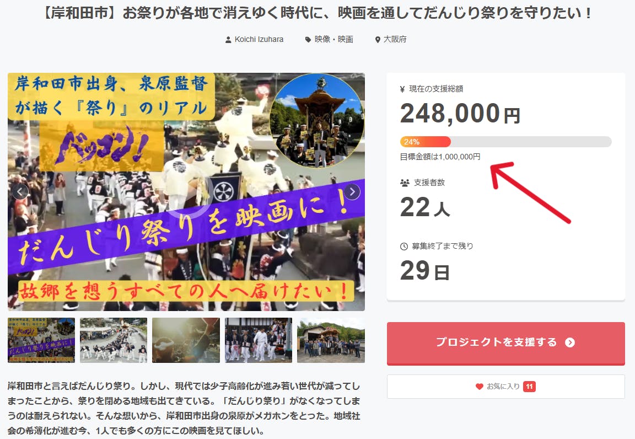Click the tag icon beside 映像・映画

coord(308,40)
